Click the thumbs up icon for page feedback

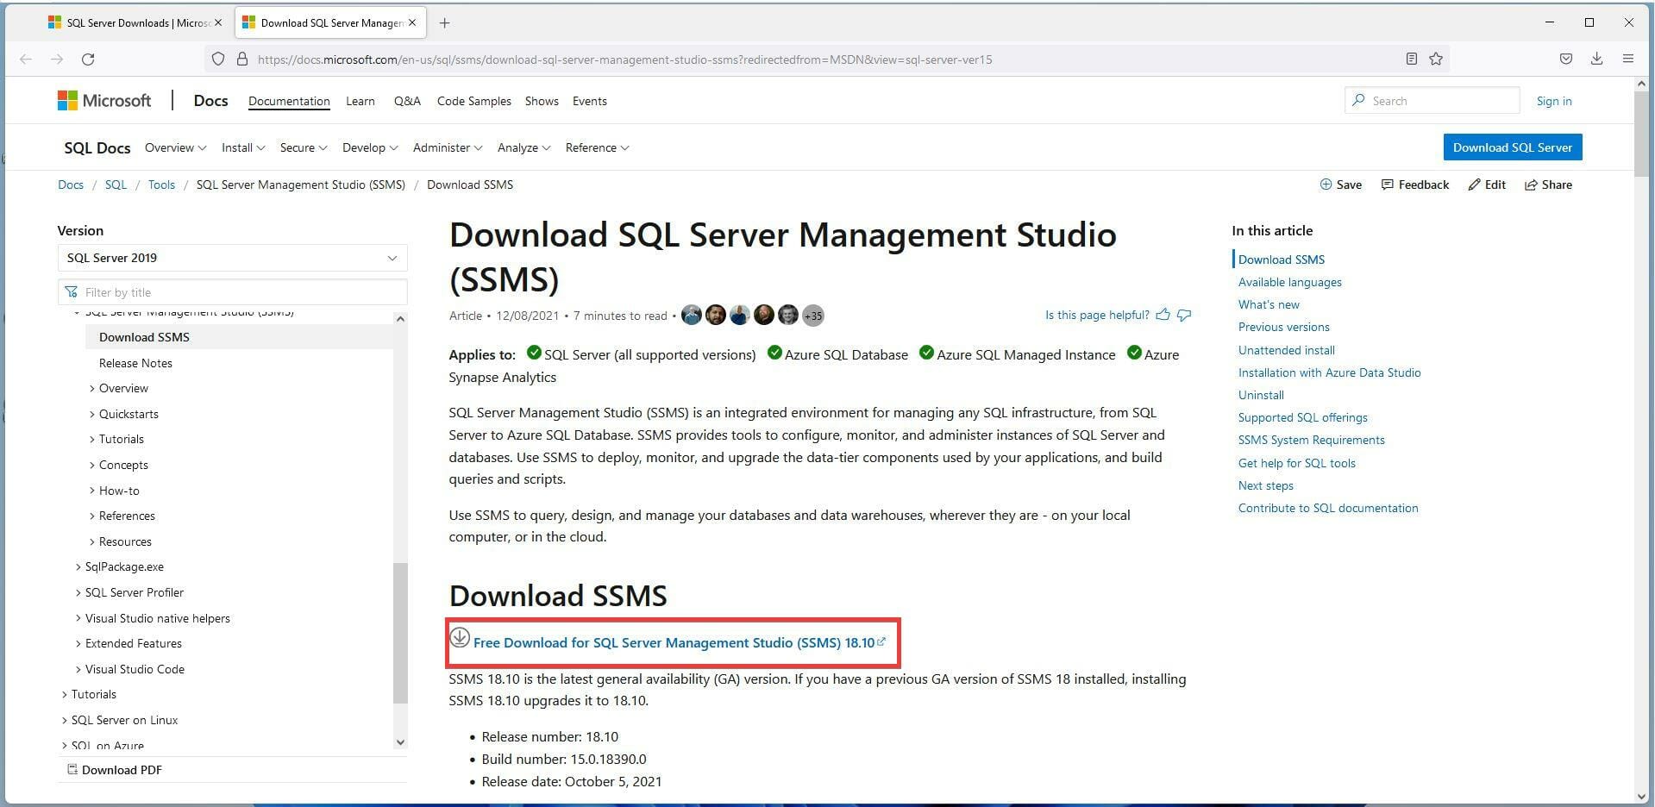[1163, 315]
